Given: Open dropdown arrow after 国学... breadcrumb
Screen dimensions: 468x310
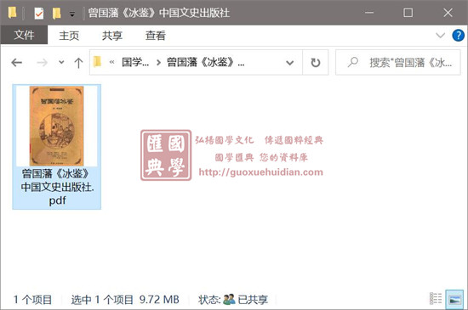Looking at the screenshot, I should coord(158,63).
